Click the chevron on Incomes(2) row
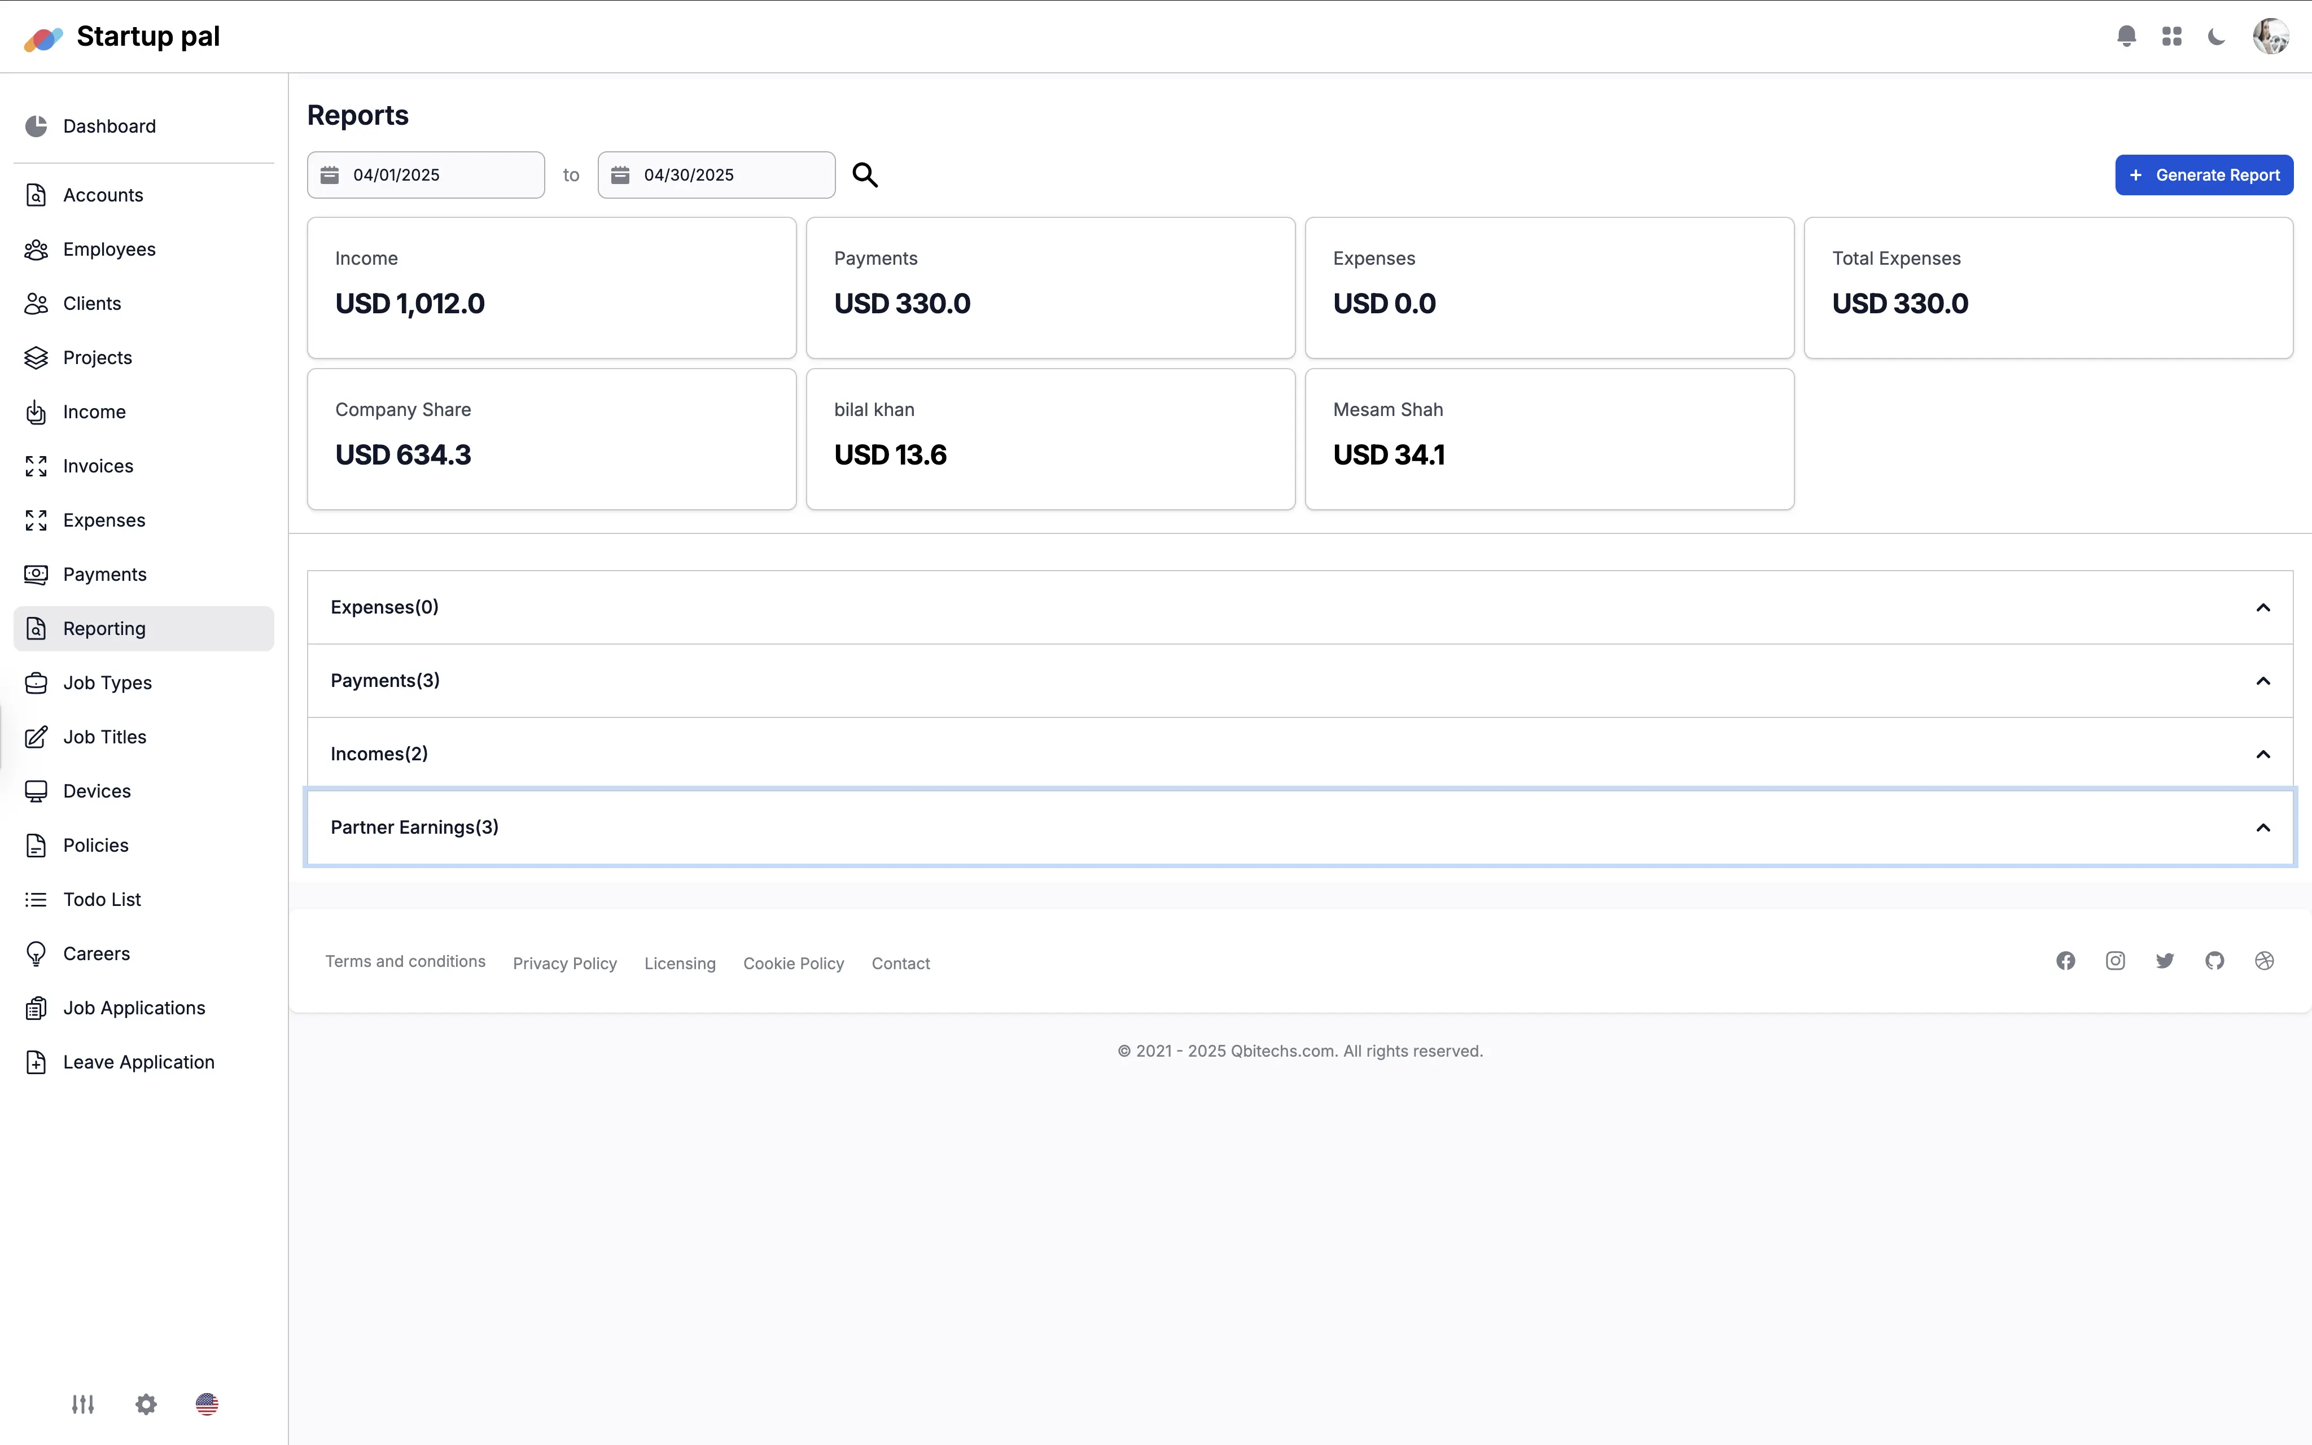Image resolution: width=2312 pixels, height=1445 pixels. 2263,754
